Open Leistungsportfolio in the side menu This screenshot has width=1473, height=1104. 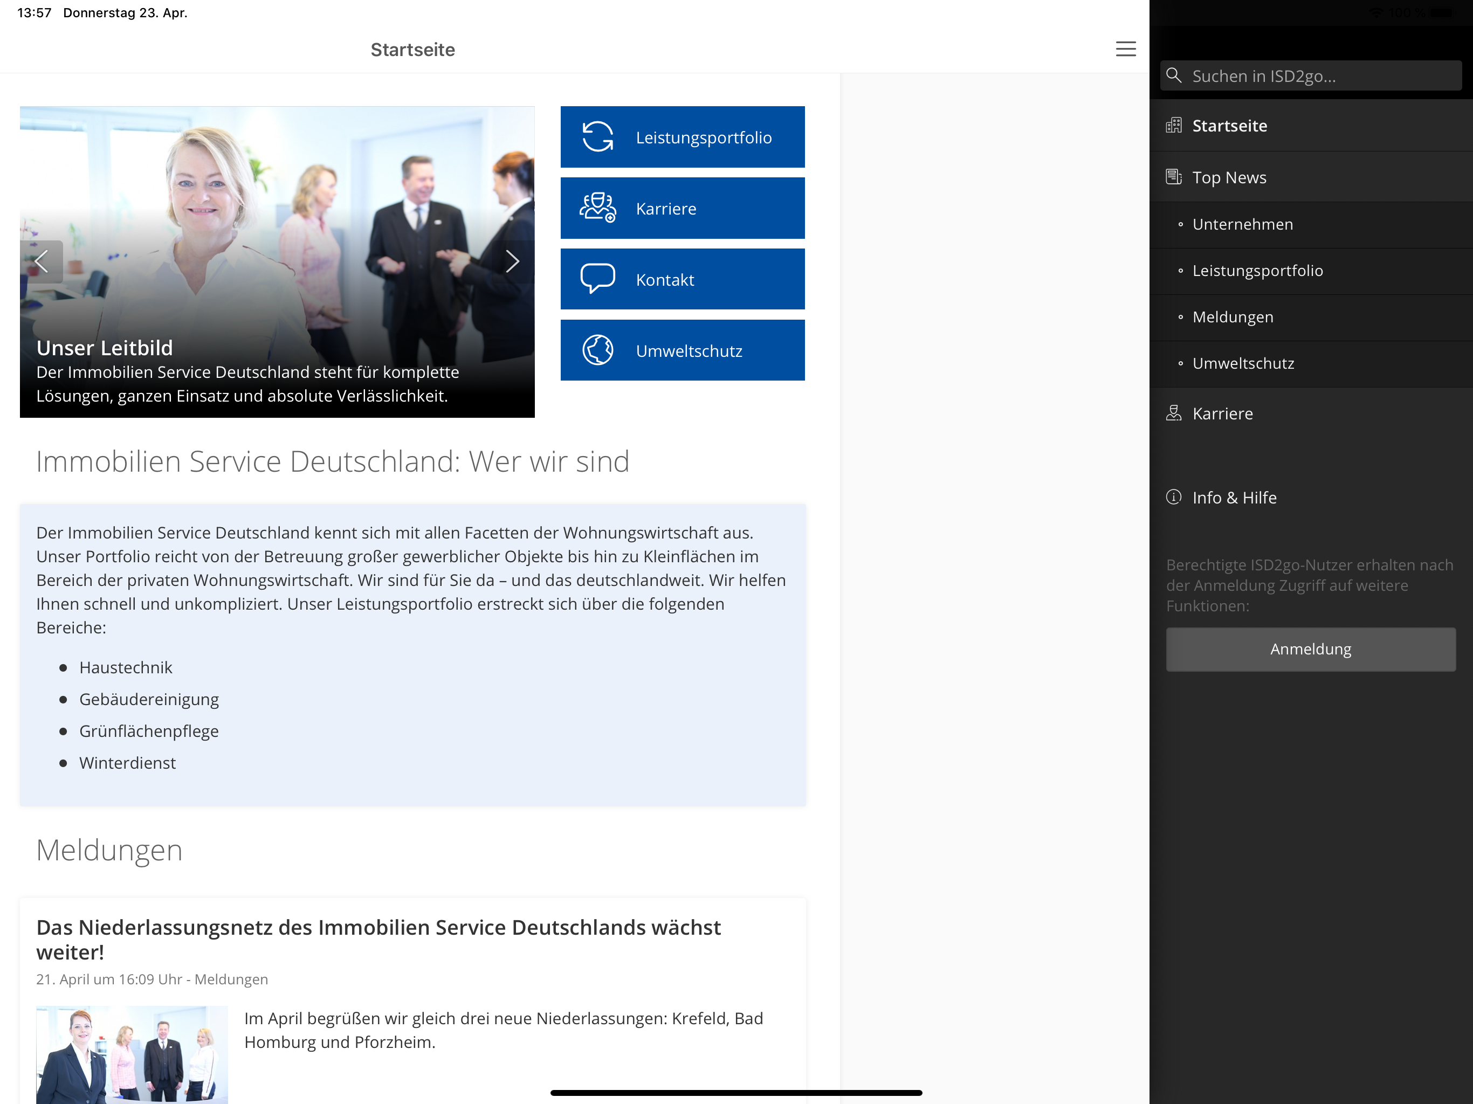click(1311, 271)
